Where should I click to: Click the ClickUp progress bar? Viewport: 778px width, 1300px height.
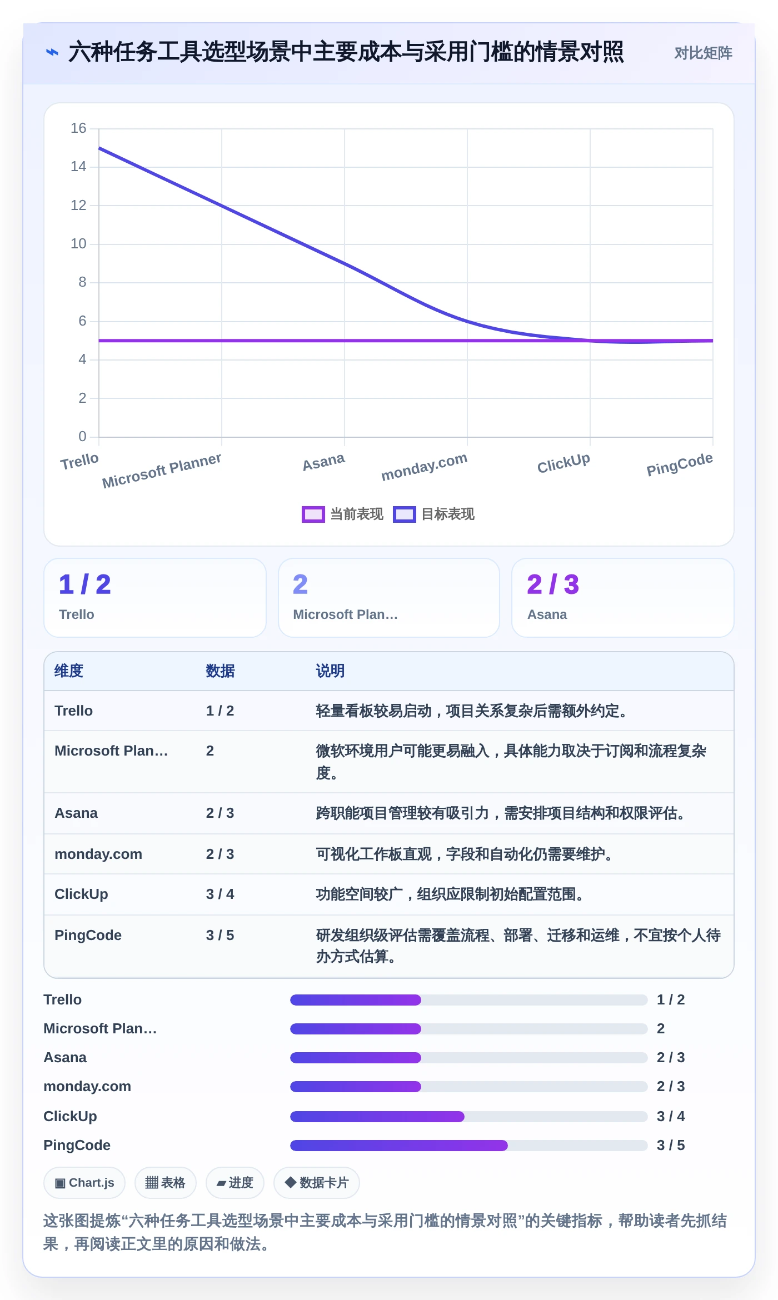tap(468, 1117)
